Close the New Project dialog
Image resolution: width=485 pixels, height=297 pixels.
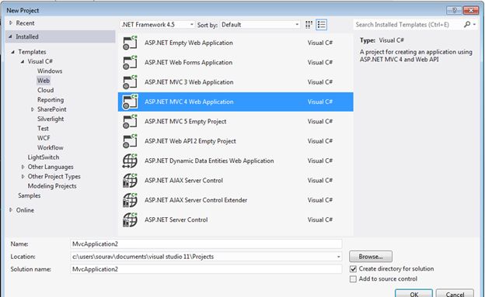[471, 10]
